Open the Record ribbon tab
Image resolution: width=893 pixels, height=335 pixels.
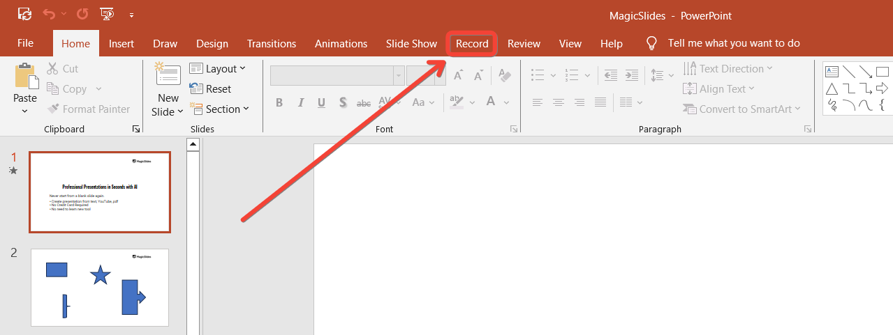pyautogui.click(x=472, y=43)
